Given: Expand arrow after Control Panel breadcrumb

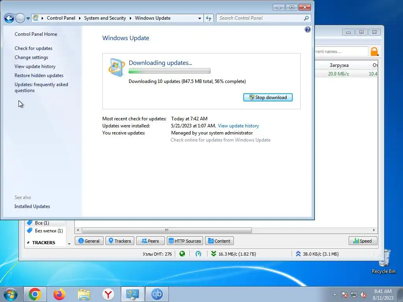Looking at the screenshot, I should click(x=79, y=18).
